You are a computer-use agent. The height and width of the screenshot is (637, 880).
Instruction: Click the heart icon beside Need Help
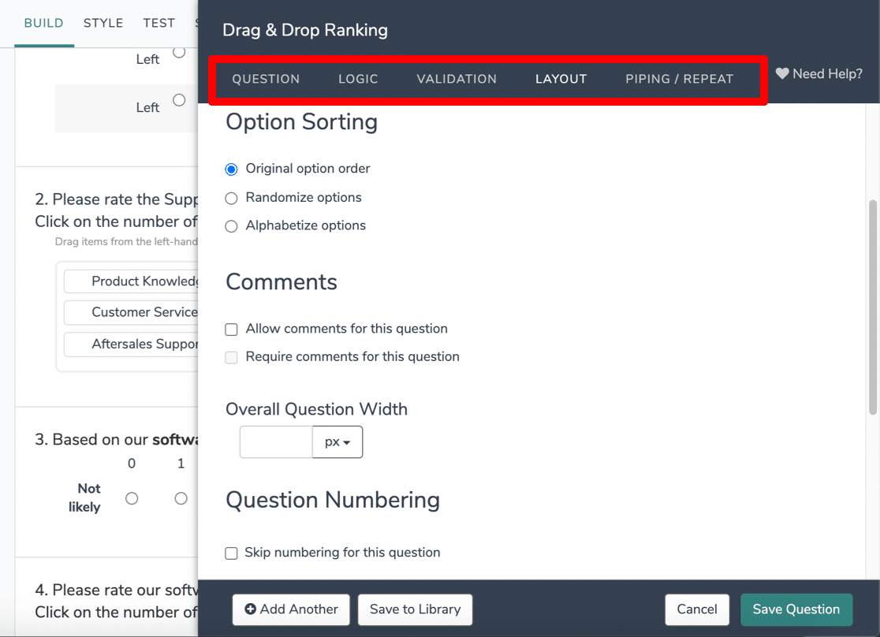pos(782,73)
